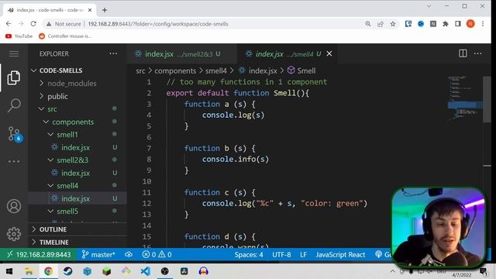
Task: Open the Explorer view in activity bar
Action: pos(14,77)
